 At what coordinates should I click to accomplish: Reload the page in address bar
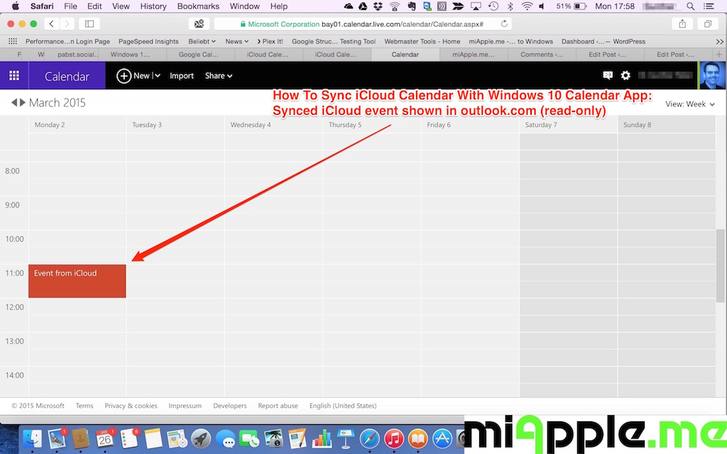tap(504, 23)
